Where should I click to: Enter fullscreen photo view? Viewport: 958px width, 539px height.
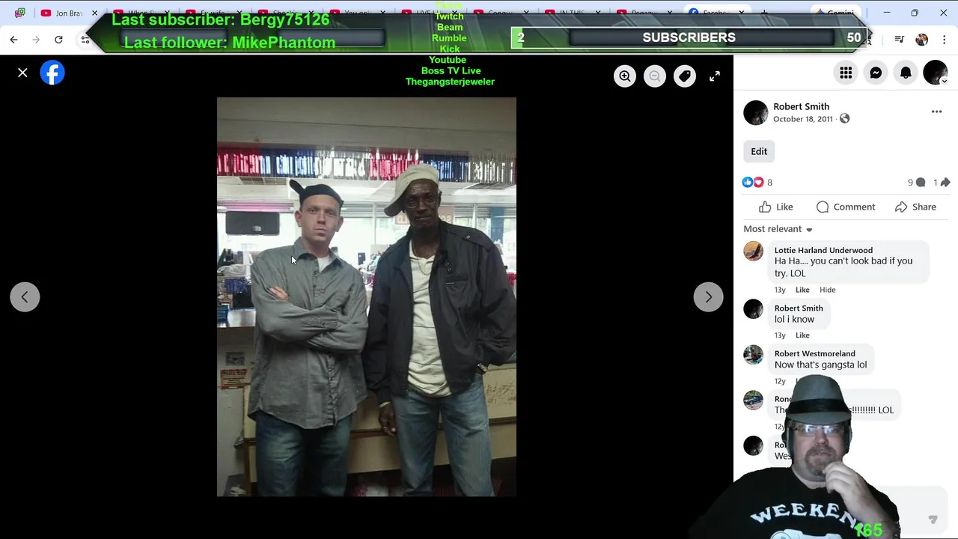715,76
